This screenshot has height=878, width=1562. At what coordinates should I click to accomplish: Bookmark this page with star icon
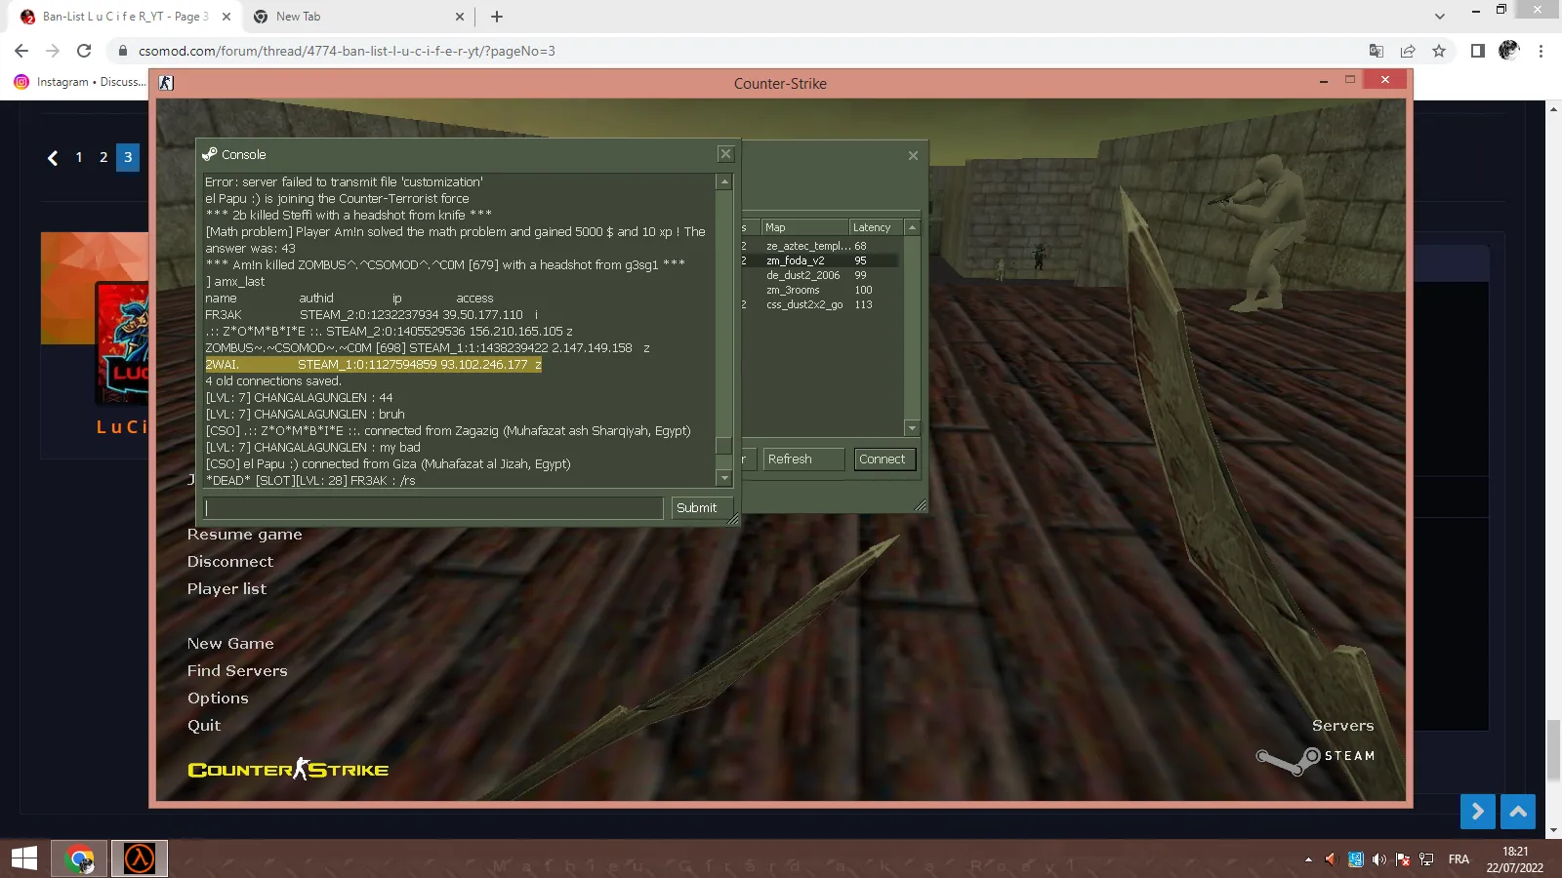click(1439, 51)
